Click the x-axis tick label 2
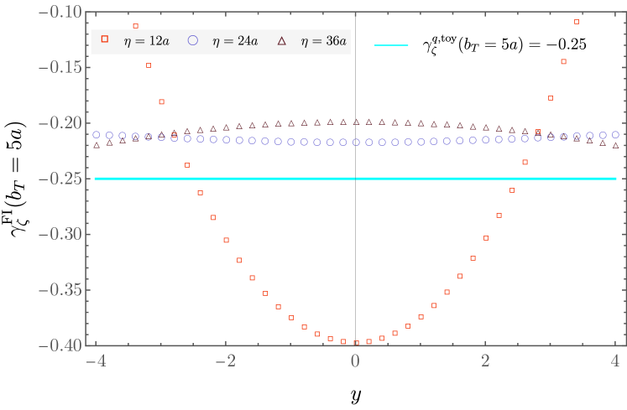 point(485,361)
